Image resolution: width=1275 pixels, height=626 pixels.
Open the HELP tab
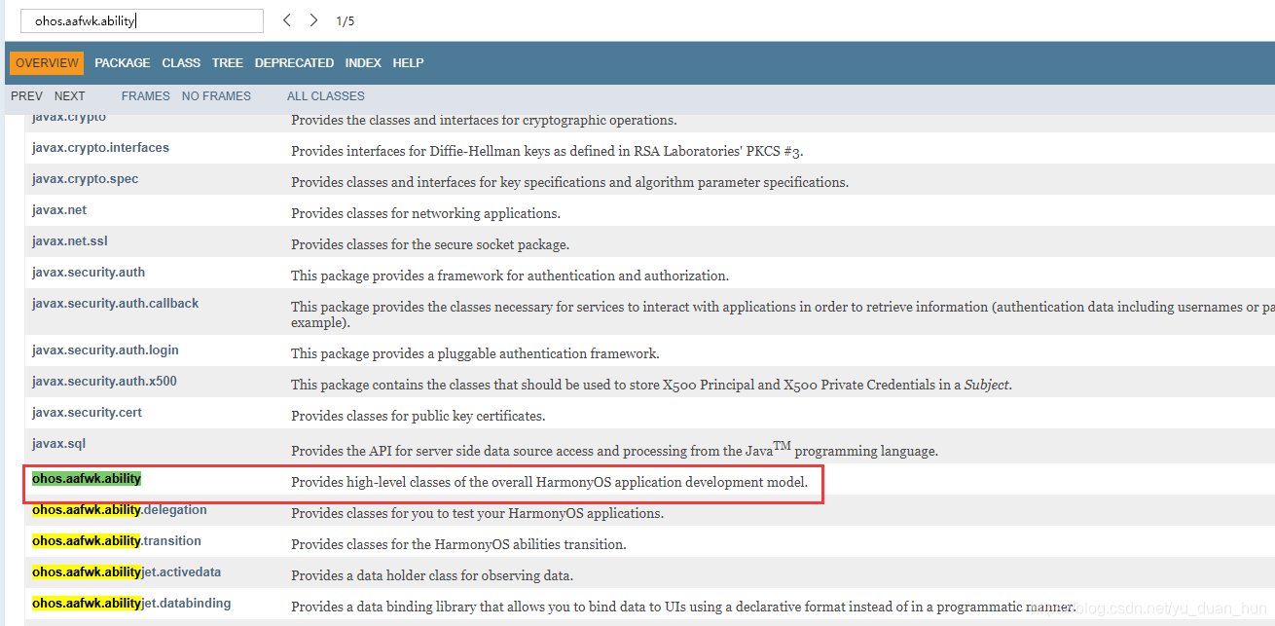[408, 63]
